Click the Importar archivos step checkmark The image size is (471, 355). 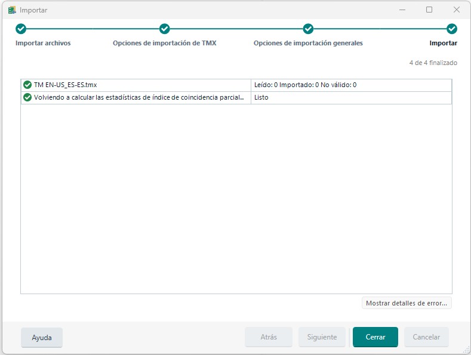[x=21, y=29]
